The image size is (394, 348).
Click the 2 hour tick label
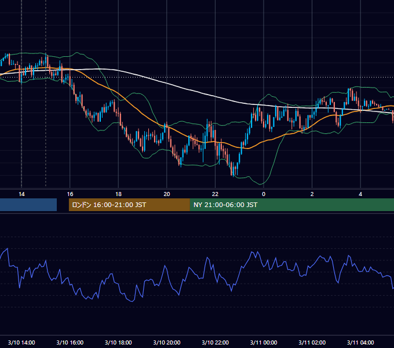[312, 194]
